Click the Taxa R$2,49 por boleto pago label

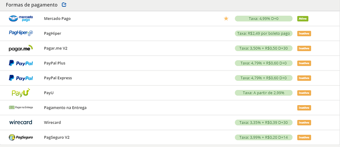coord(264,33)
